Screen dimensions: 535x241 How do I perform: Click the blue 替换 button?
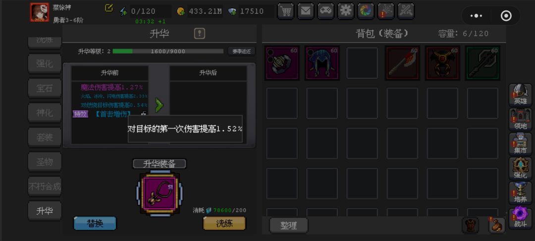pos(95,224)
